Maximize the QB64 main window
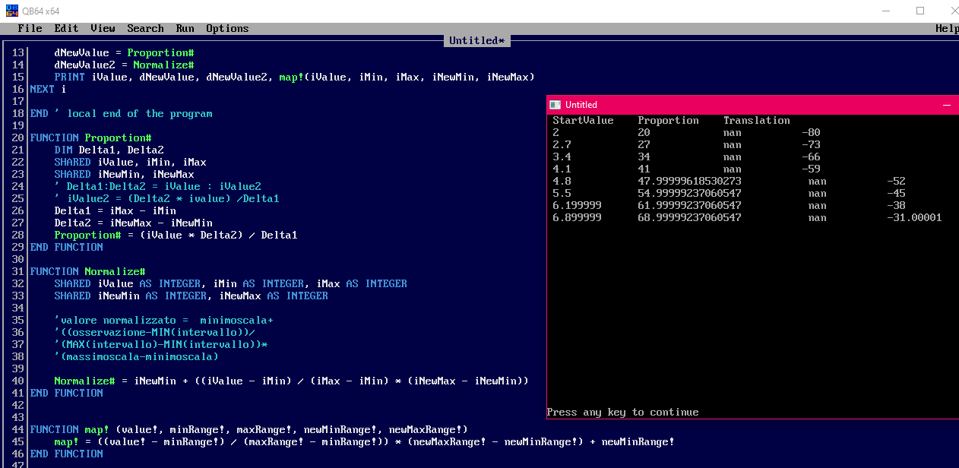The width and height of the screenshot is (959, 468). click(x=920, y=11)
